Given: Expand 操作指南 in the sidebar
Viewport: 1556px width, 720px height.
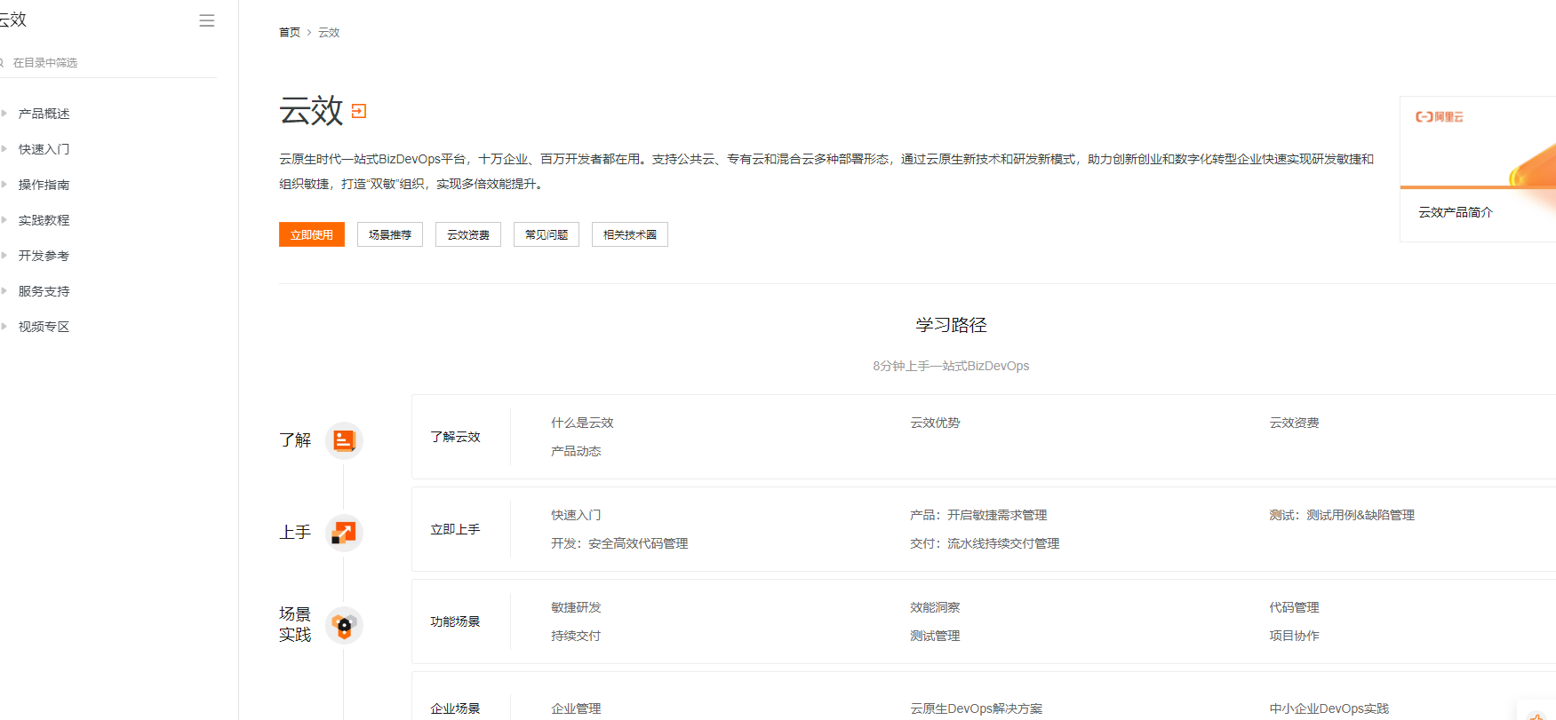Looking at the screenshot, I should pyautogui.click(x=44, y=185).
